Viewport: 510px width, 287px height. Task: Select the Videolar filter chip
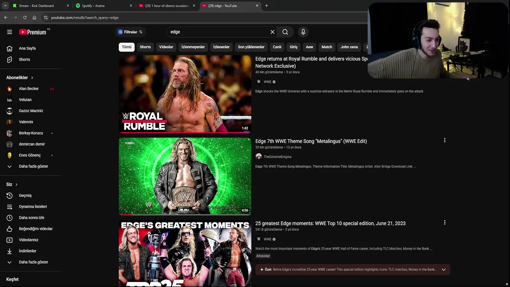pos(166,47)
